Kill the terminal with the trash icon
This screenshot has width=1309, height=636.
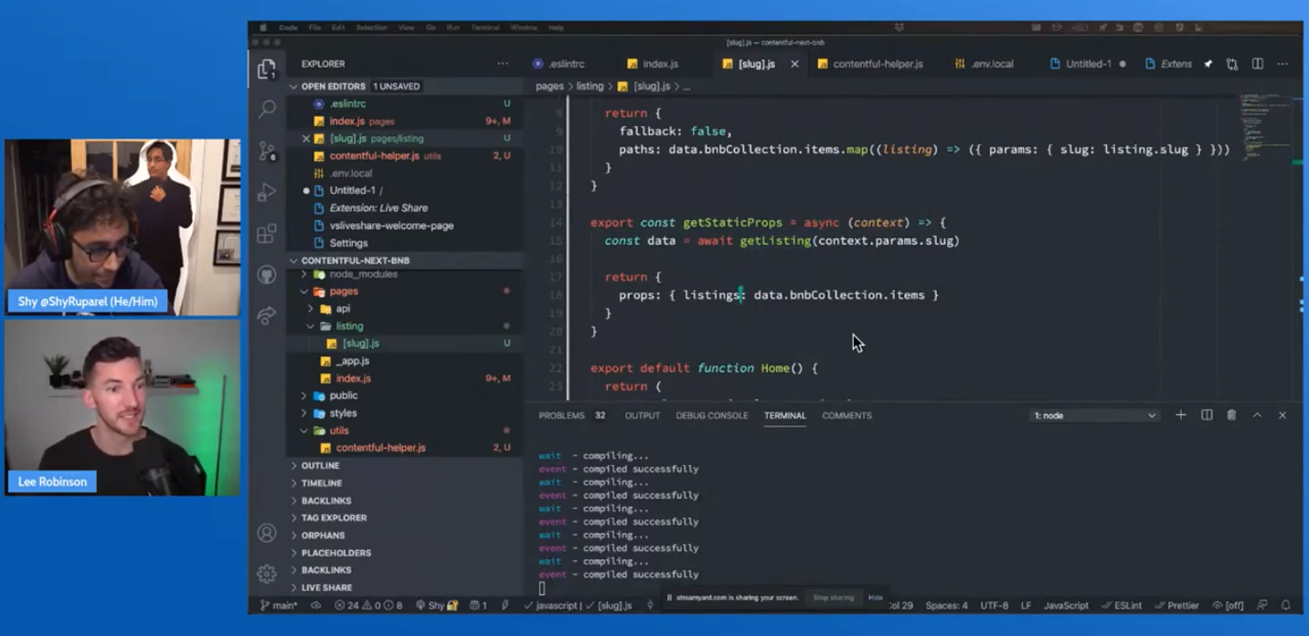[1231, 415]
